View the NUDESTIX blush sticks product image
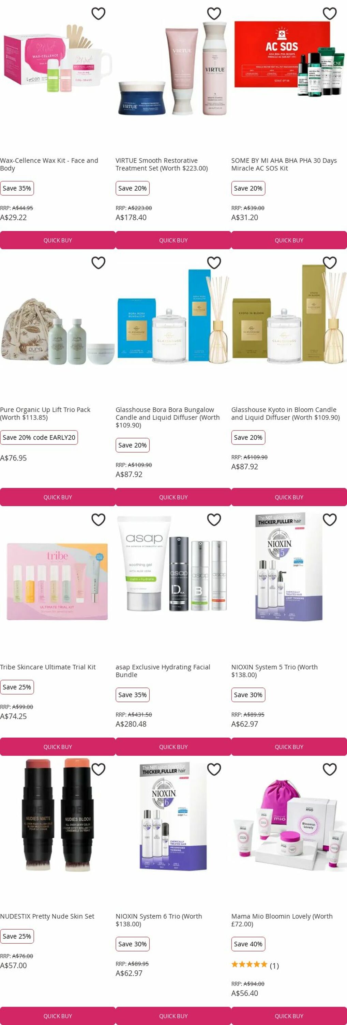The height and width of the screenshot is (1025, 347). tap(58, 816)
